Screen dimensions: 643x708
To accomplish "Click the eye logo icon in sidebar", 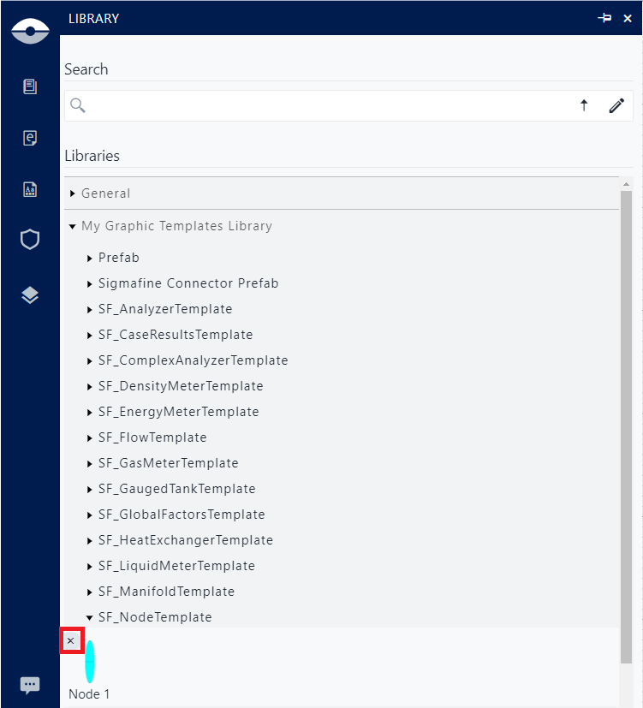I will [x=30, y=31].
